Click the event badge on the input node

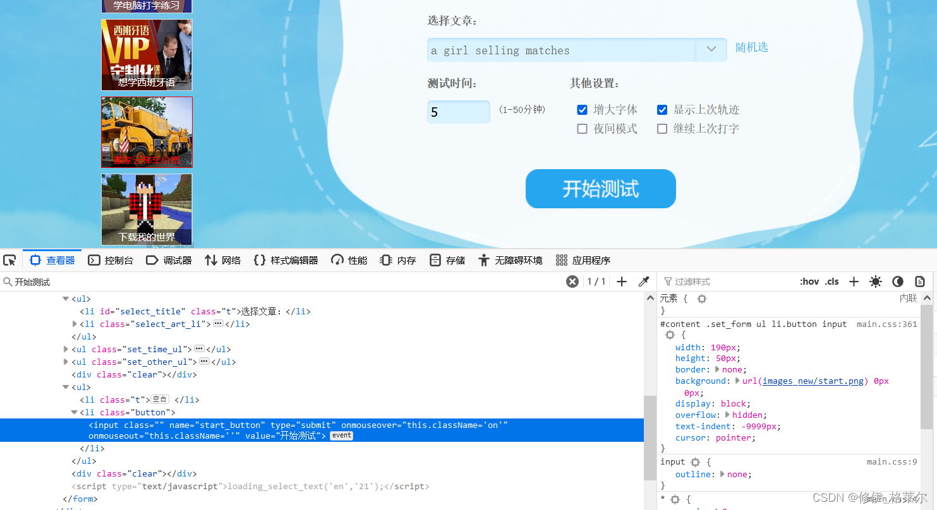coord(341,436)
